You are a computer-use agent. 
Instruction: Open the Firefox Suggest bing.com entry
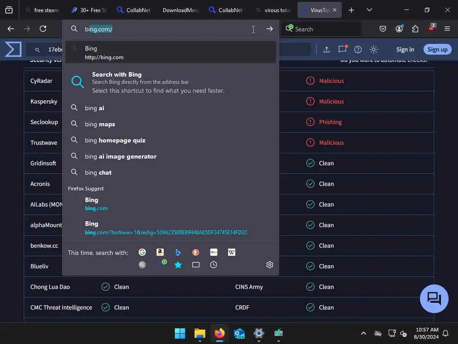pyautogui.click(x=170, y=204)
